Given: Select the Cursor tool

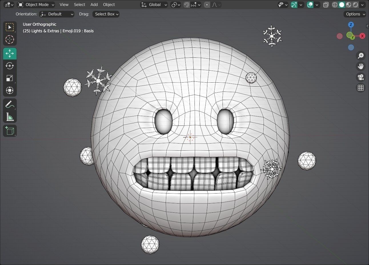Looking at the screenshot, I should [x=10, y=40].
